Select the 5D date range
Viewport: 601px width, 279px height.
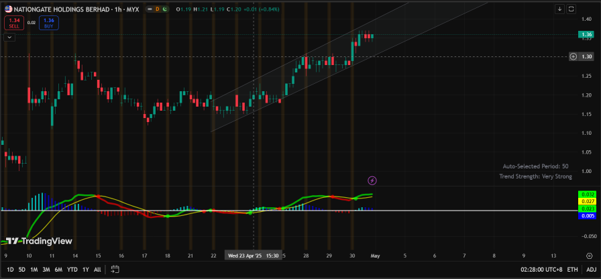(22, 270)
